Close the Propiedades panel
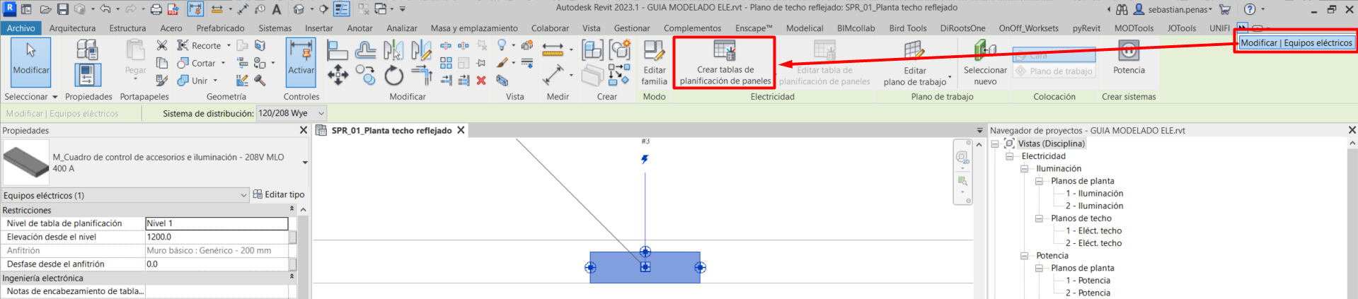This screenshot has width=1358, height=299. (x=304, y=130)
